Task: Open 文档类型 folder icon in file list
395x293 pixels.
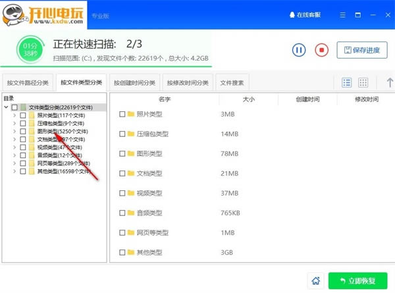Action: coord(131,173)
